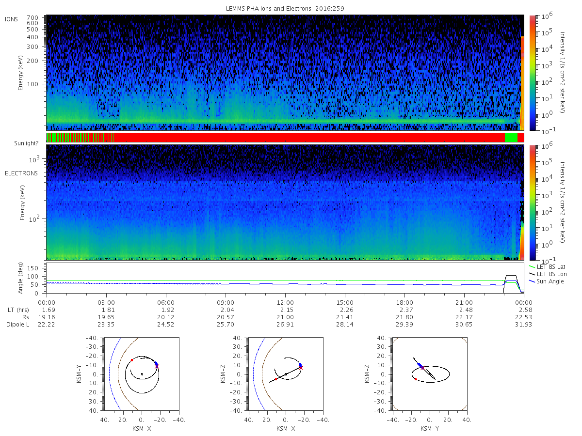This screenshot has width=582, height=436.
Task: Click the LET BS Lon legend entry
Action: click(x=549, y=274)
